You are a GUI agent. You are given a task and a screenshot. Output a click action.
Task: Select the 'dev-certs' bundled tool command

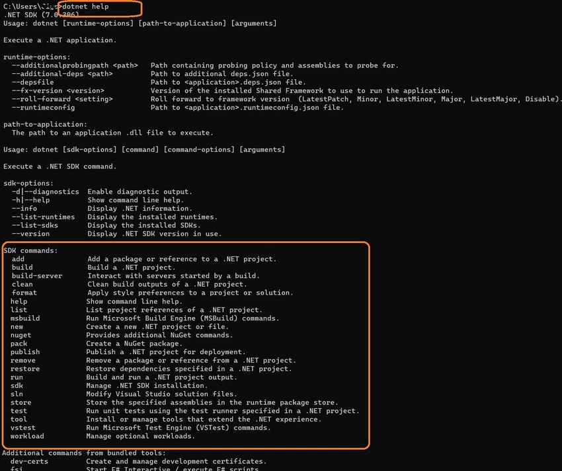tap(29, 461)
